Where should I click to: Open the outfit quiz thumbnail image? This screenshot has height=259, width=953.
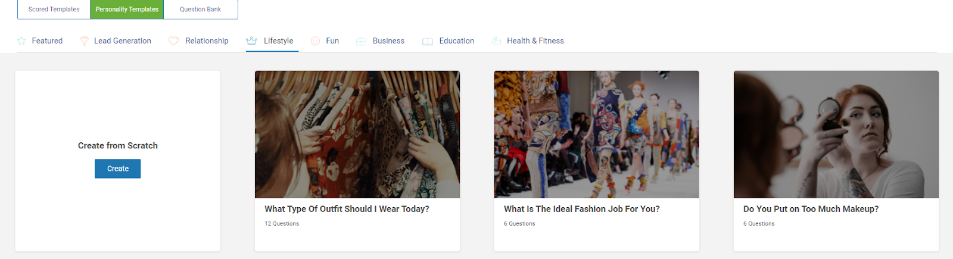(357, 135)
